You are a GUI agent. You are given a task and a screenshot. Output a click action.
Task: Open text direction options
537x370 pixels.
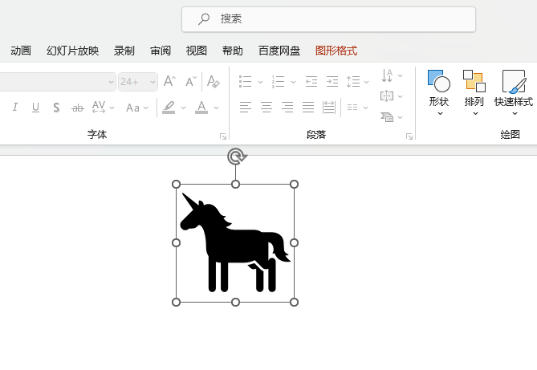coord(392,75)
